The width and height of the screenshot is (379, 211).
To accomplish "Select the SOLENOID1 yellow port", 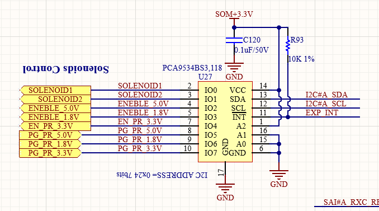I will coord(55,90).
